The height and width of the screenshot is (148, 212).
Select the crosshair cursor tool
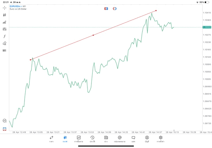click(x=4, y=8)
